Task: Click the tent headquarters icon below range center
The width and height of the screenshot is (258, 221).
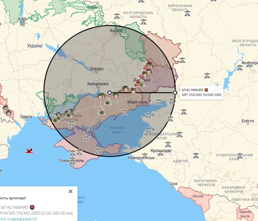Action: tap(108, 101)
